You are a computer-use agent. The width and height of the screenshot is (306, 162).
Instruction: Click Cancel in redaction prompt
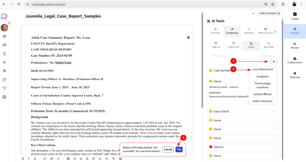coord(168,149)
